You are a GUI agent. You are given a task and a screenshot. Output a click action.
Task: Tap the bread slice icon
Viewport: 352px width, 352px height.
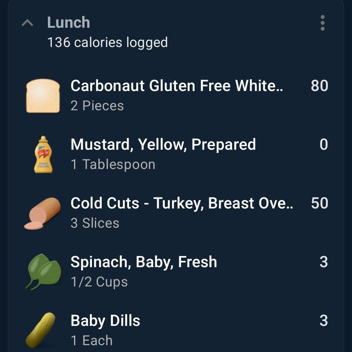pos(43,96)
